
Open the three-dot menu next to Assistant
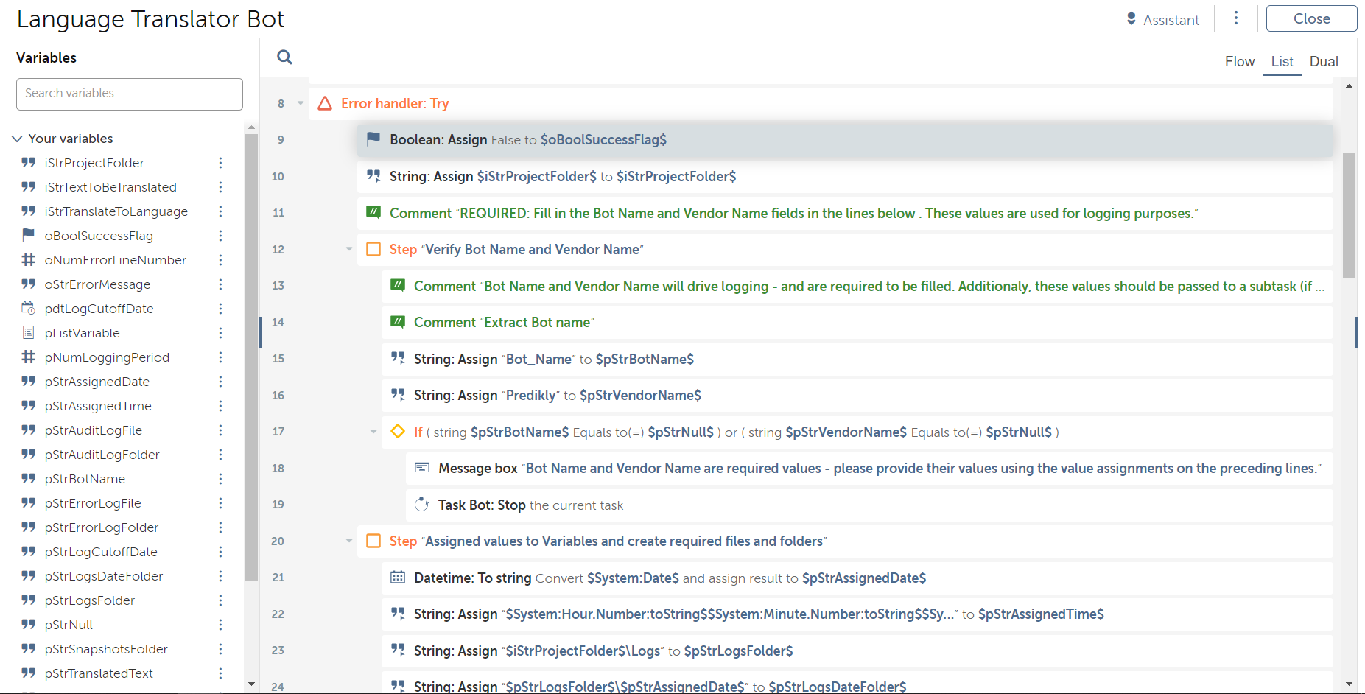[1236, 18]
